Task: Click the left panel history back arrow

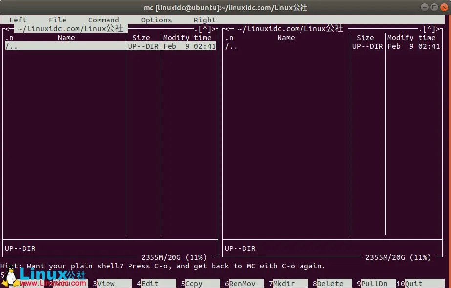Action: coord(7,29)
